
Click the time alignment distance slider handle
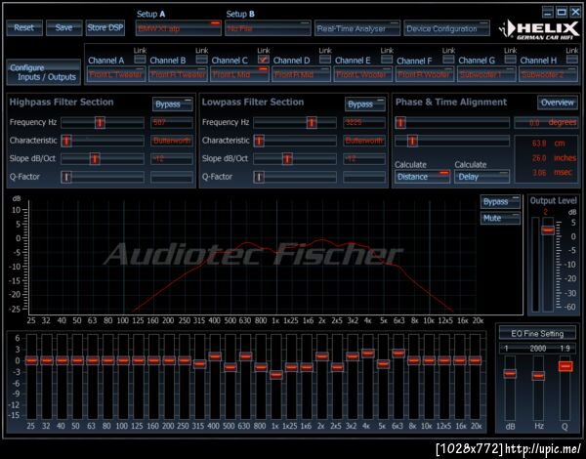412,141
